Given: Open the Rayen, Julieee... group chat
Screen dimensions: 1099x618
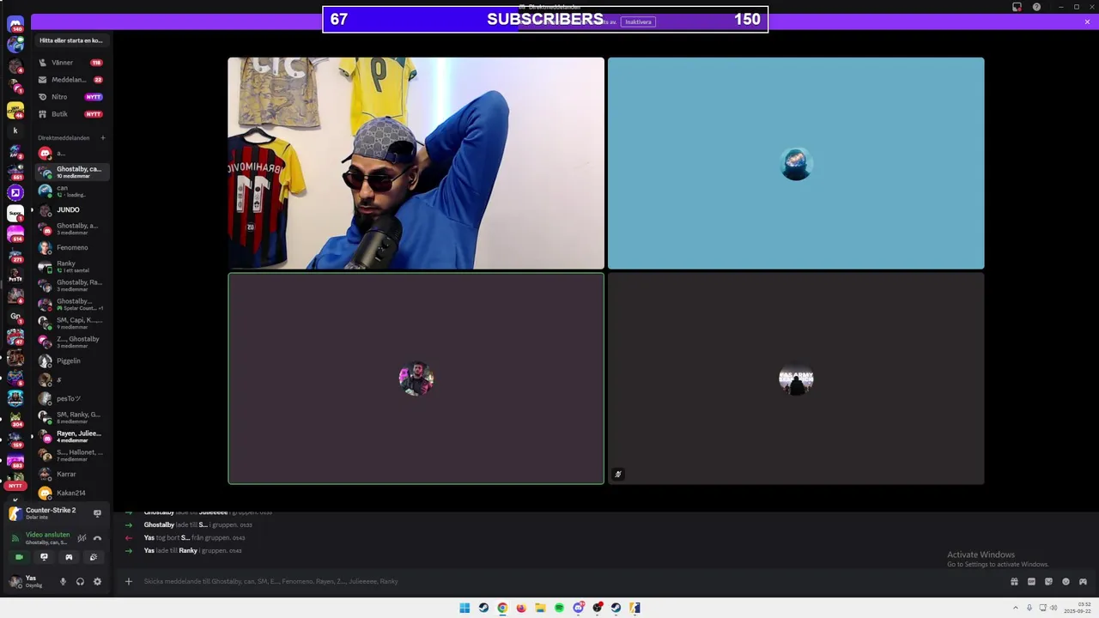Looking at the screenshot, I should [71, 436].
